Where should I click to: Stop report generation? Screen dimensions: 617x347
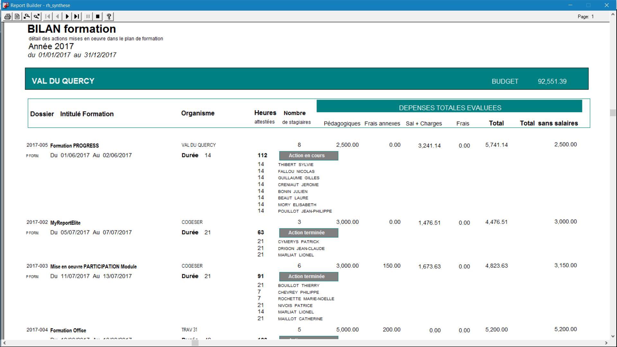[98, 16]
